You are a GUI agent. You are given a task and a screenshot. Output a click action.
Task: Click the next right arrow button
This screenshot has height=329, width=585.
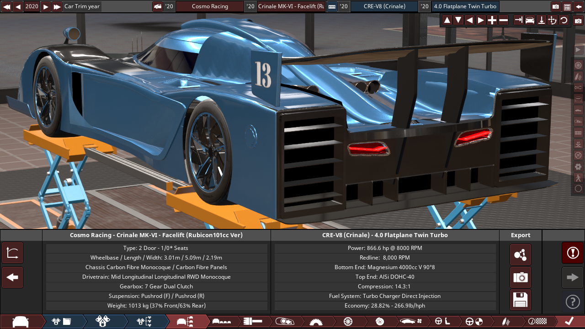pyautogui.click(x=572, y=277)
